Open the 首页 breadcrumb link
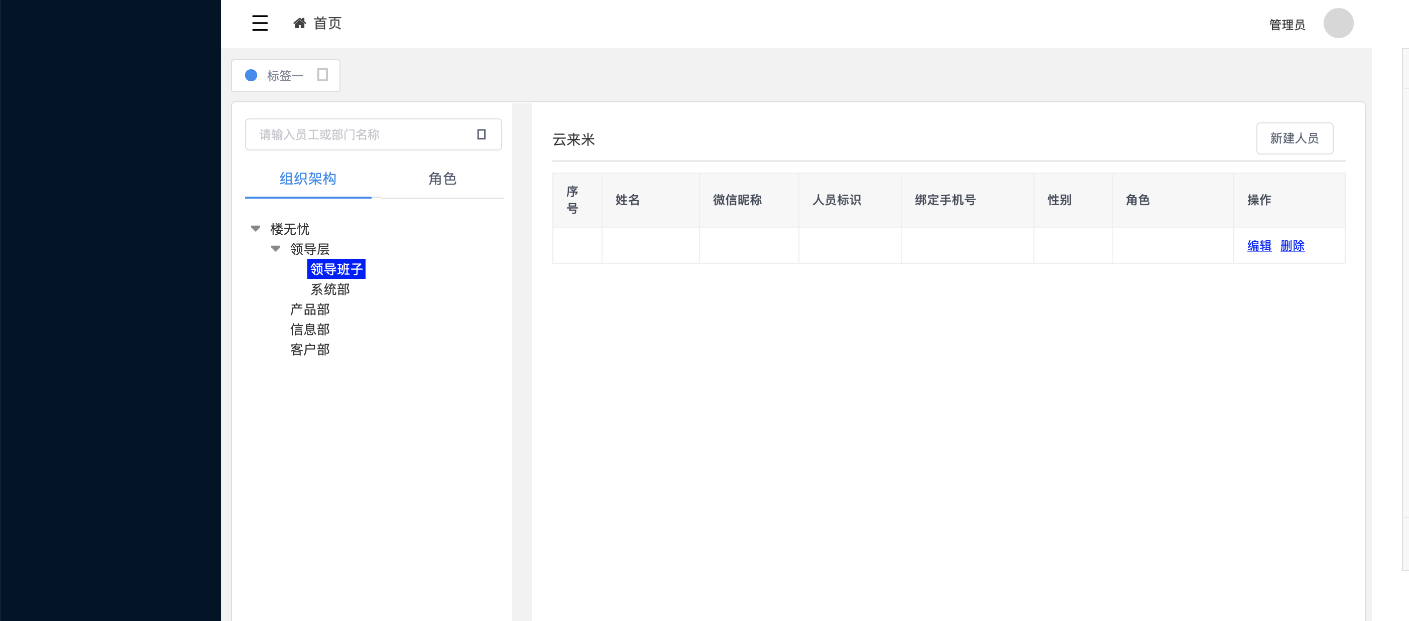The height and width of the screenshot is (621, 1409). 327,23
